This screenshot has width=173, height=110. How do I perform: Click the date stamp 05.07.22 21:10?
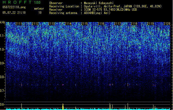(14, 13)
